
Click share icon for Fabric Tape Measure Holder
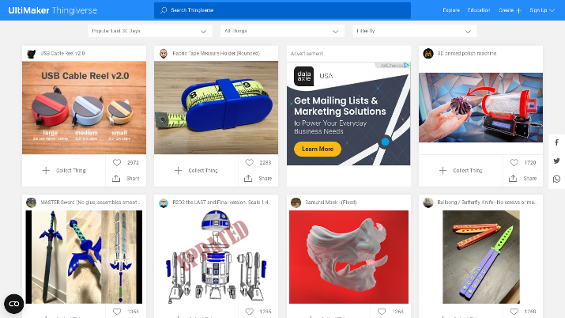[x=248, y=178]
